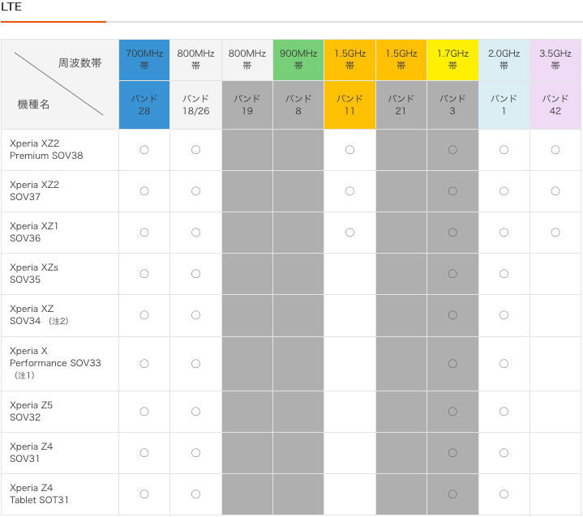Image resolution: width=583 pixels, height=517 pixels.
Task: Click Band 28 circle for X Performance SOV33
Action: click(144, 363)
